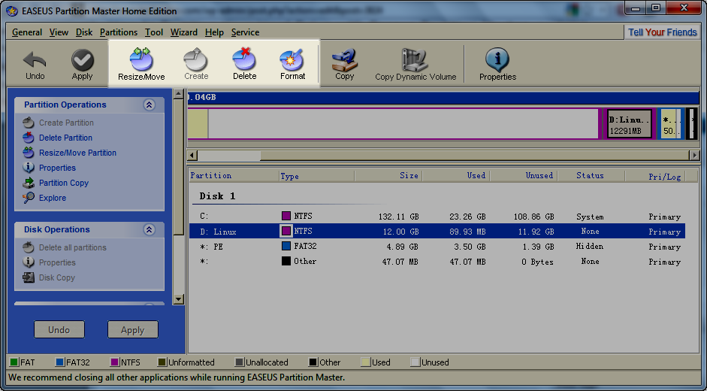Click the D:Linux block in disk map
Viewport: 707px width, 391px height.
(630, 124)
